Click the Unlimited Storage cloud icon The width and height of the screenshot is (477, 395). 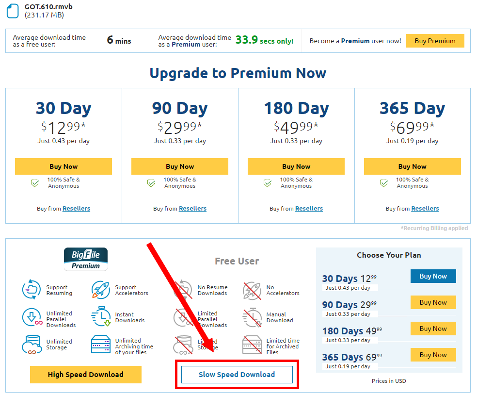32,345
